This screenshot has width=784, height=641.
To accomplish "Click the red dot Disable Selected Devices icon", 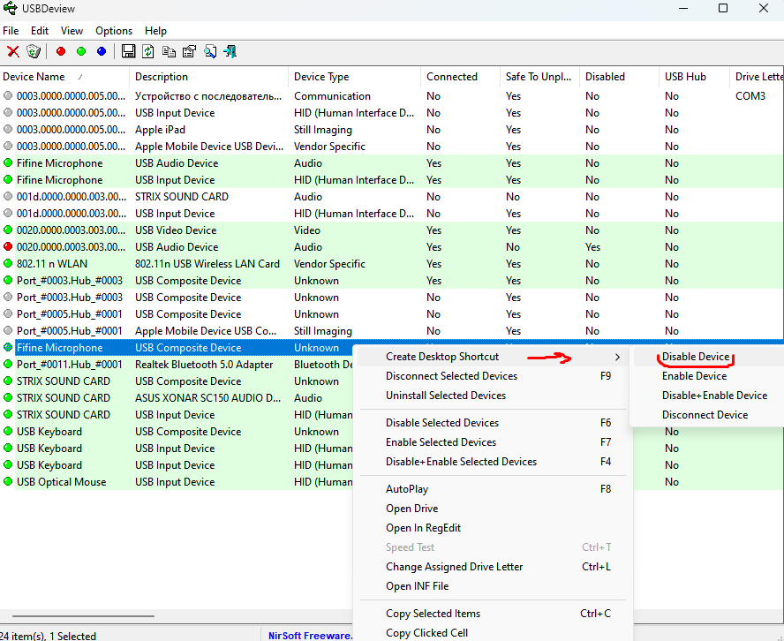I will point(61,51).
